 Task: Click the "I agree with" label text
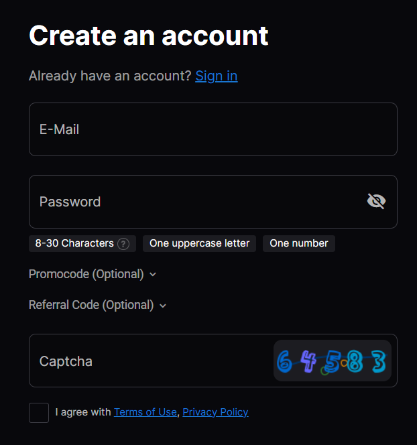pyautogui.click(x=83, y=412)
